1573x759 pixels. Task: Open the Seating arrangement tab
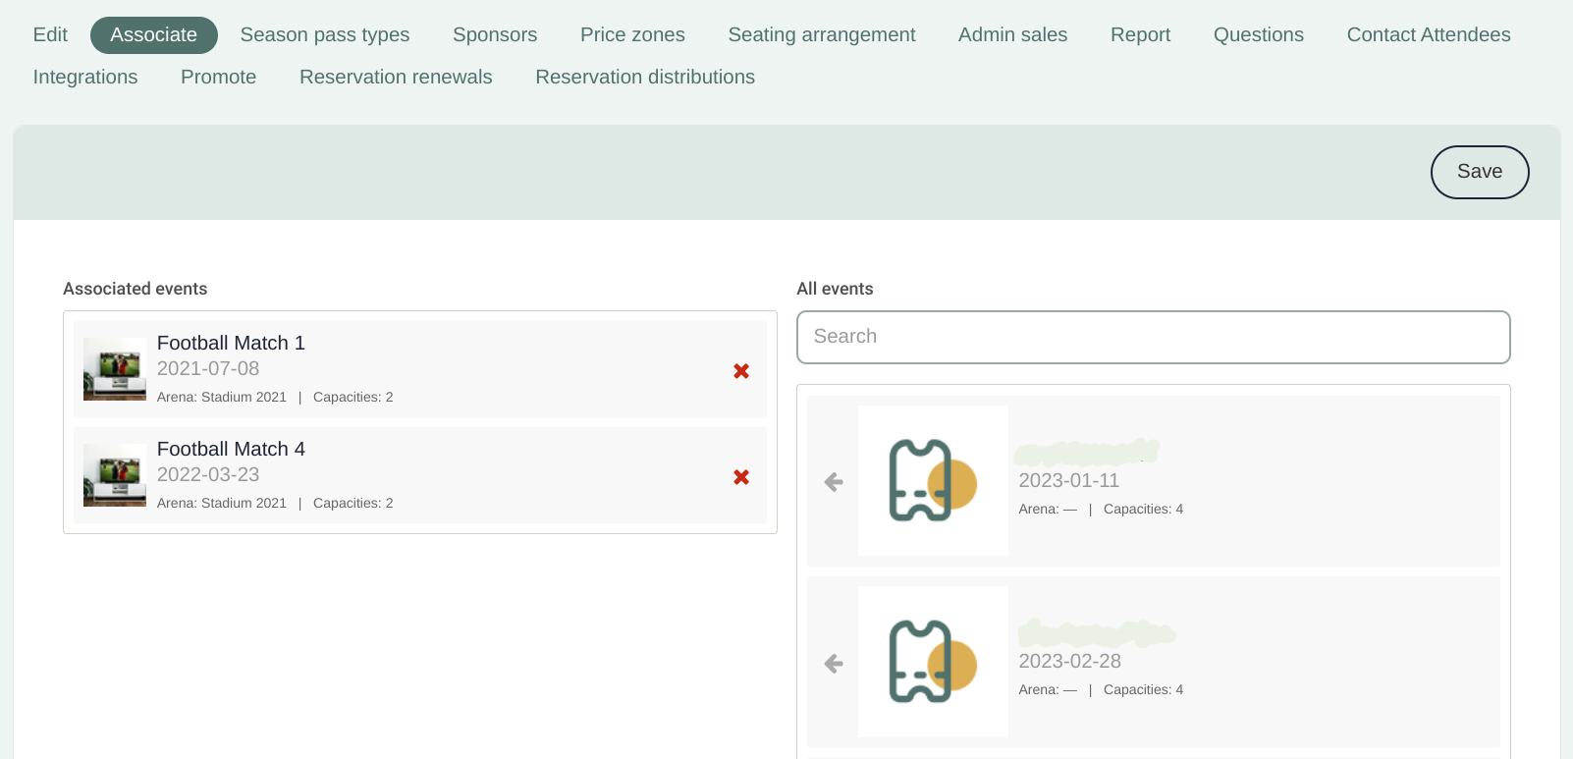pos(822,34)
